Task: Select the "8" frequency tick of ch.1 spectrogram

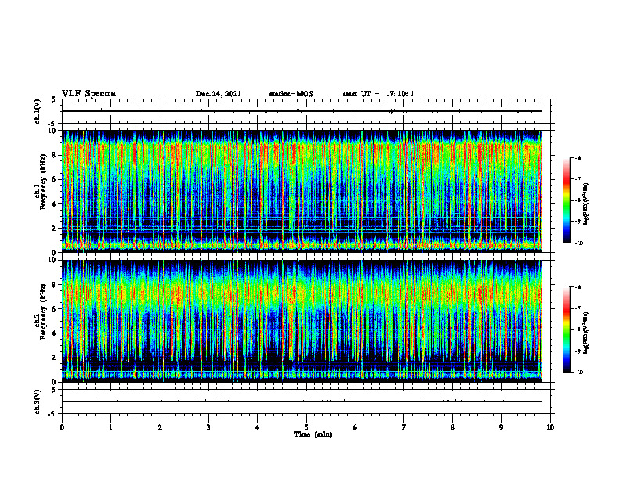Action: (x=55, y=155)
